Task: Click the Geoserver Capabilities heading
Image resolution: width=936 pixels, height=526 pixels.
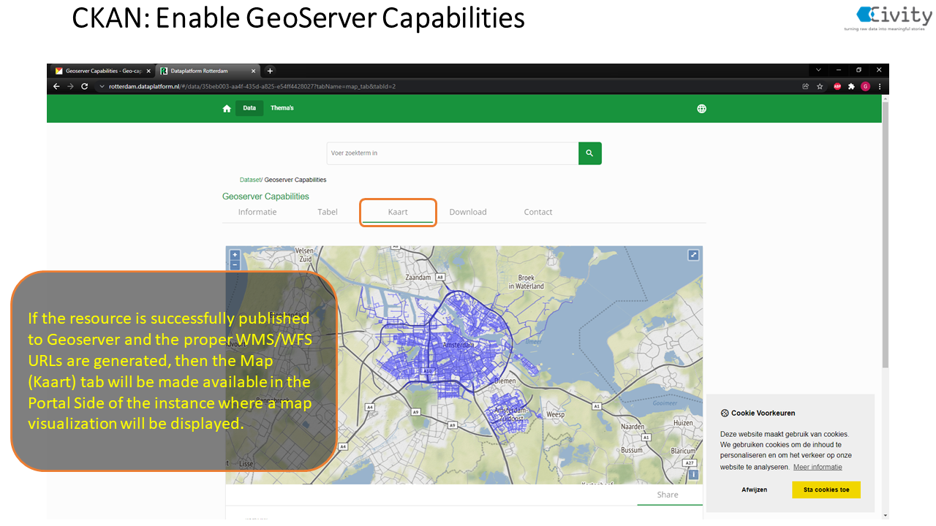Action: pyautogui.click(x=265, y=197)
